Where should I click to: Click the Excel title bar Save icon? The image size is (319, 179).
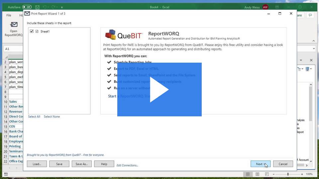pos(37,7)
